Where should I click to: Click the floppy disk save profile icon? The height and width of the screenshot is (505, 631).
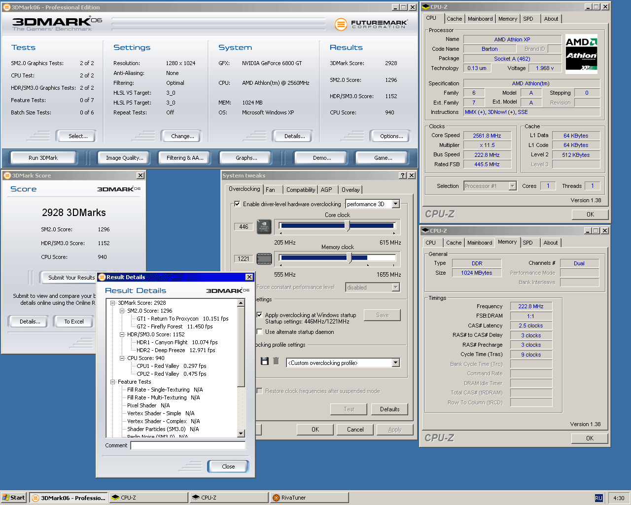265,361
